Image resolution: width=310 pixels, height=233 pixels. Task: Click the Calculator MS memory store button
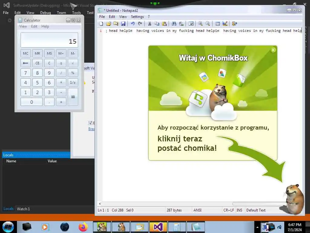(49, 53)
